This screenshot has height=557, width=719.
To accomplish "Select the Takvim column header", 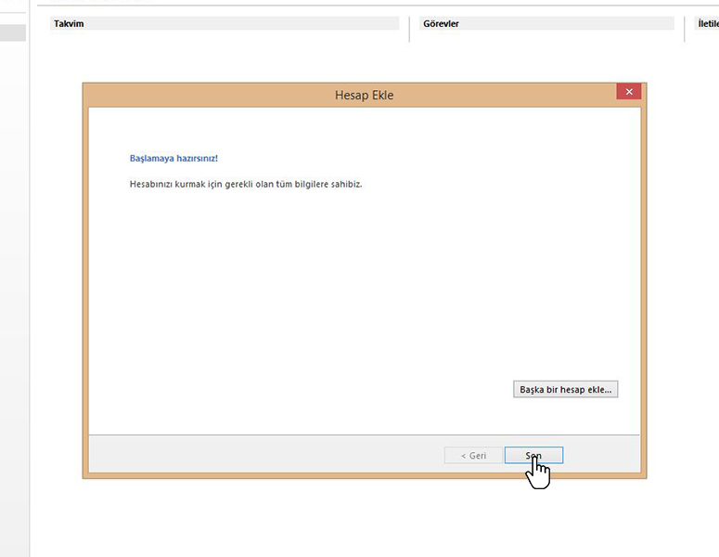I will 226,23.
